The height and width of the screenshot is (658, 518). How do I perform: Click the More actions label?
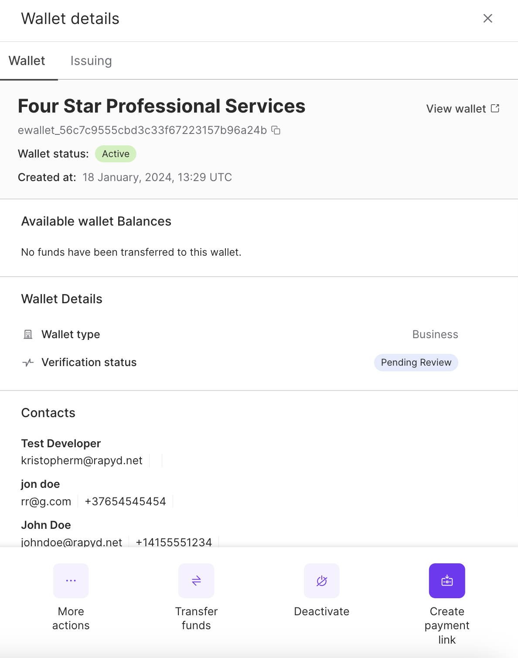tap(71, 618)
